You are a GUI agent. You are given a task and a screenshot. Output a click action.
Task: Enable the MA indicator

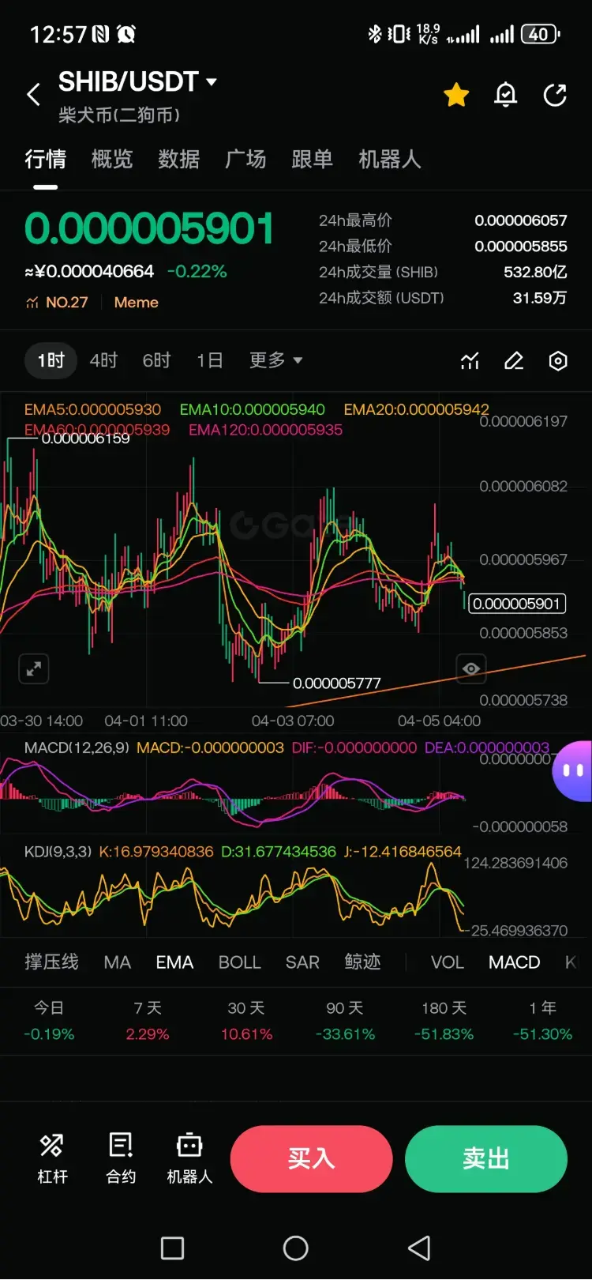118,962
